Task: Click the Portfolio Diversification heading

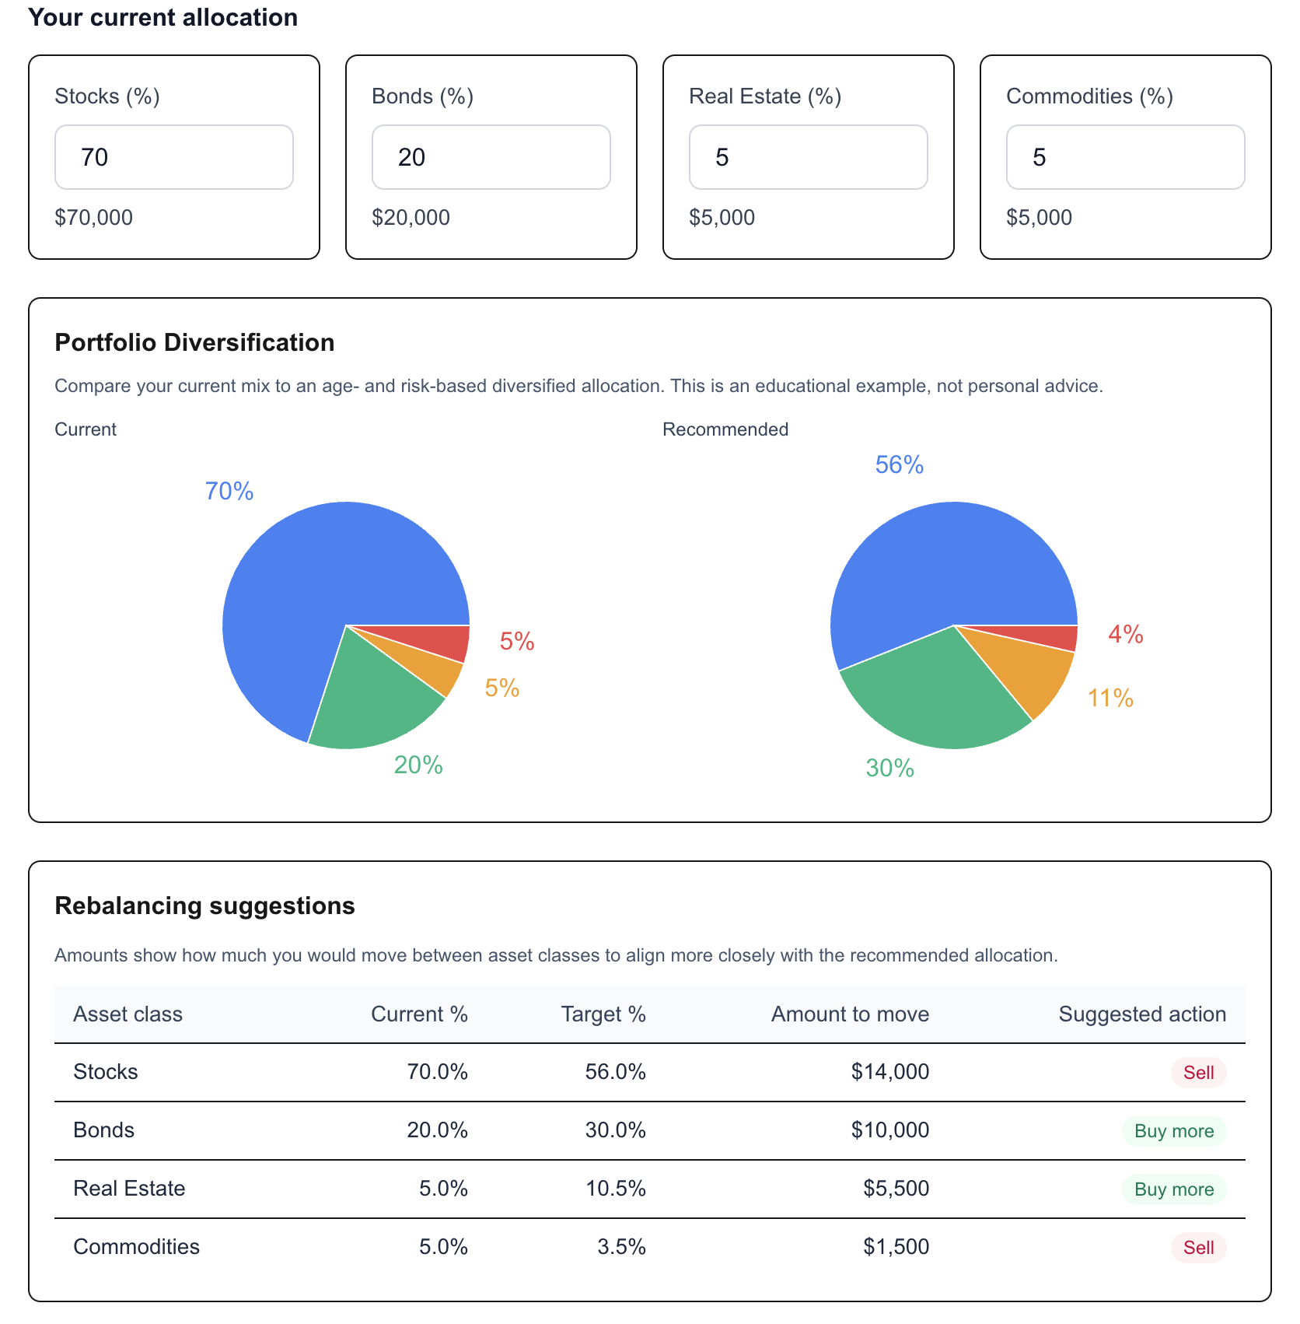Action: click(x=194, y=342)
